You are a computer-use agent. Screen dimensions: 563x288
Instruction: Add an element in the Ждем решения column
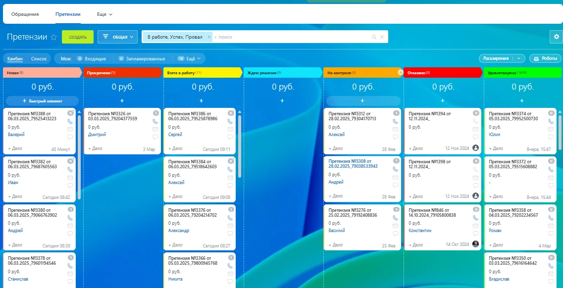tap(282, 101)
